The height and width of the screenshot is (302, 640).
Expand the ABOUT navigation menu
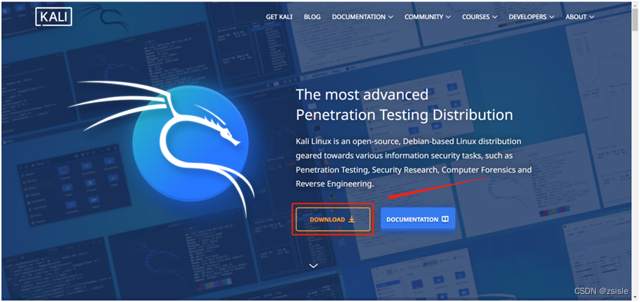point(580,17)
